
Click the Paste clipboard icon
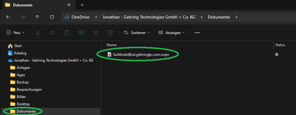(x=67, y=32)
